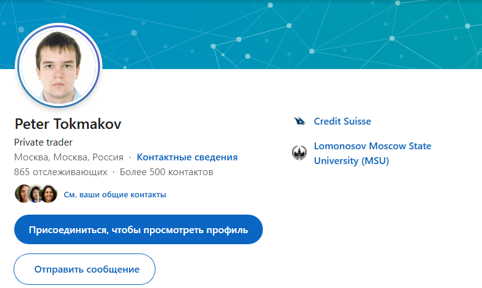This screenshot has height=288, width=482.
Task: Click the Peter Tokmakov name heading
Action: [x=68, y=123]
